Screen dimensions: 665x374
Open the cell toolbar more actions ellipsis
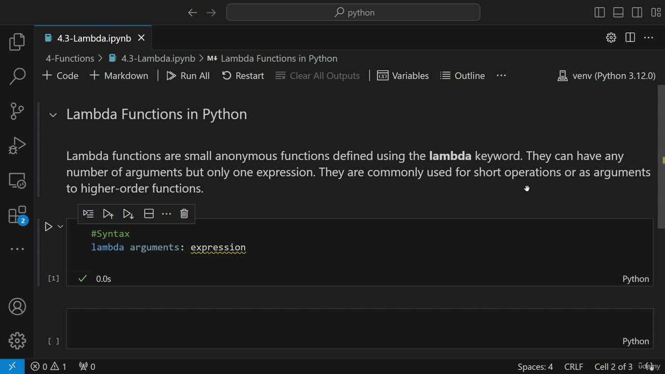[166, 213]
